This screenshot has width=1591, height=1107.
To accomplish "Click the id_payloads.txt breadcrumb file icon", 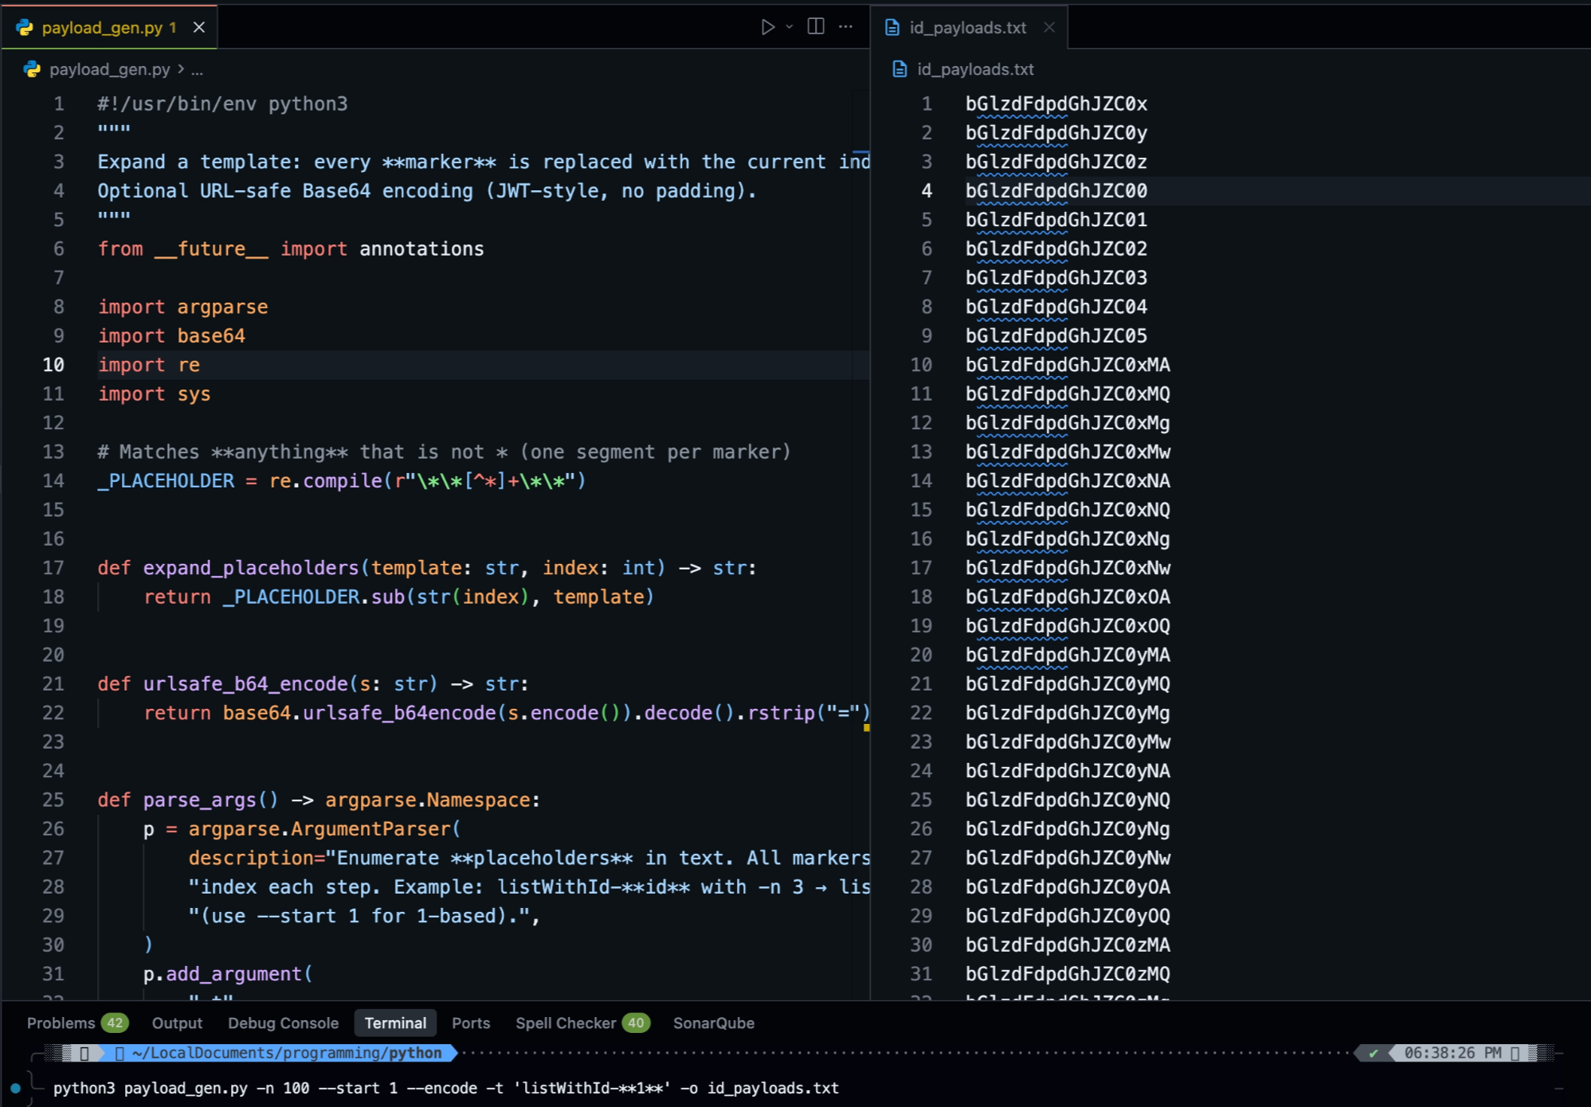I will coord(899,69).
